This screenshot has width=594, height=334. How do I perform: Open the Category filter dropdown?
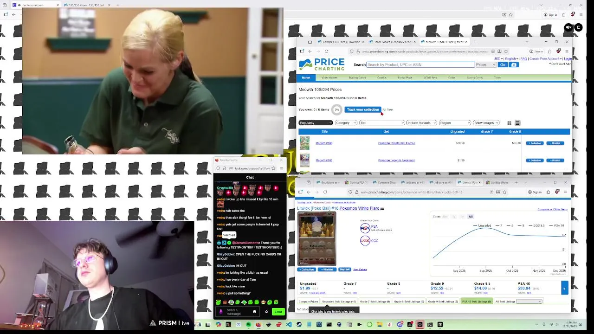346,123
